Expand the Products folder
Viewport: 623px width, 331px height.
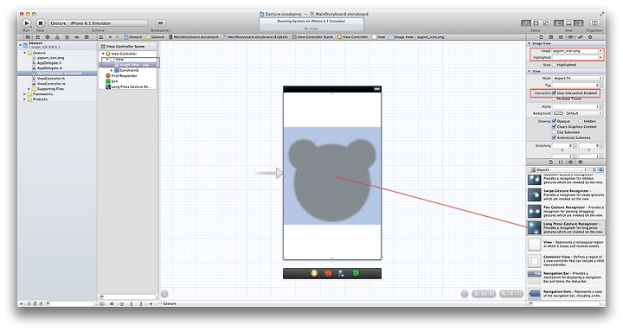pos(24,99)
